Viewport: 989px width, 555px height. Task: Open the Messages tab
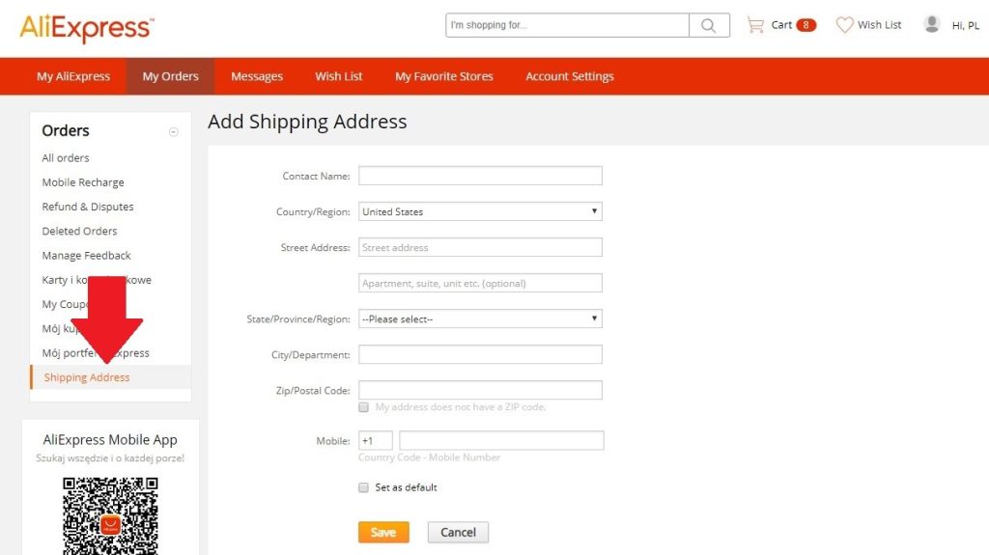tap(257, 76)
